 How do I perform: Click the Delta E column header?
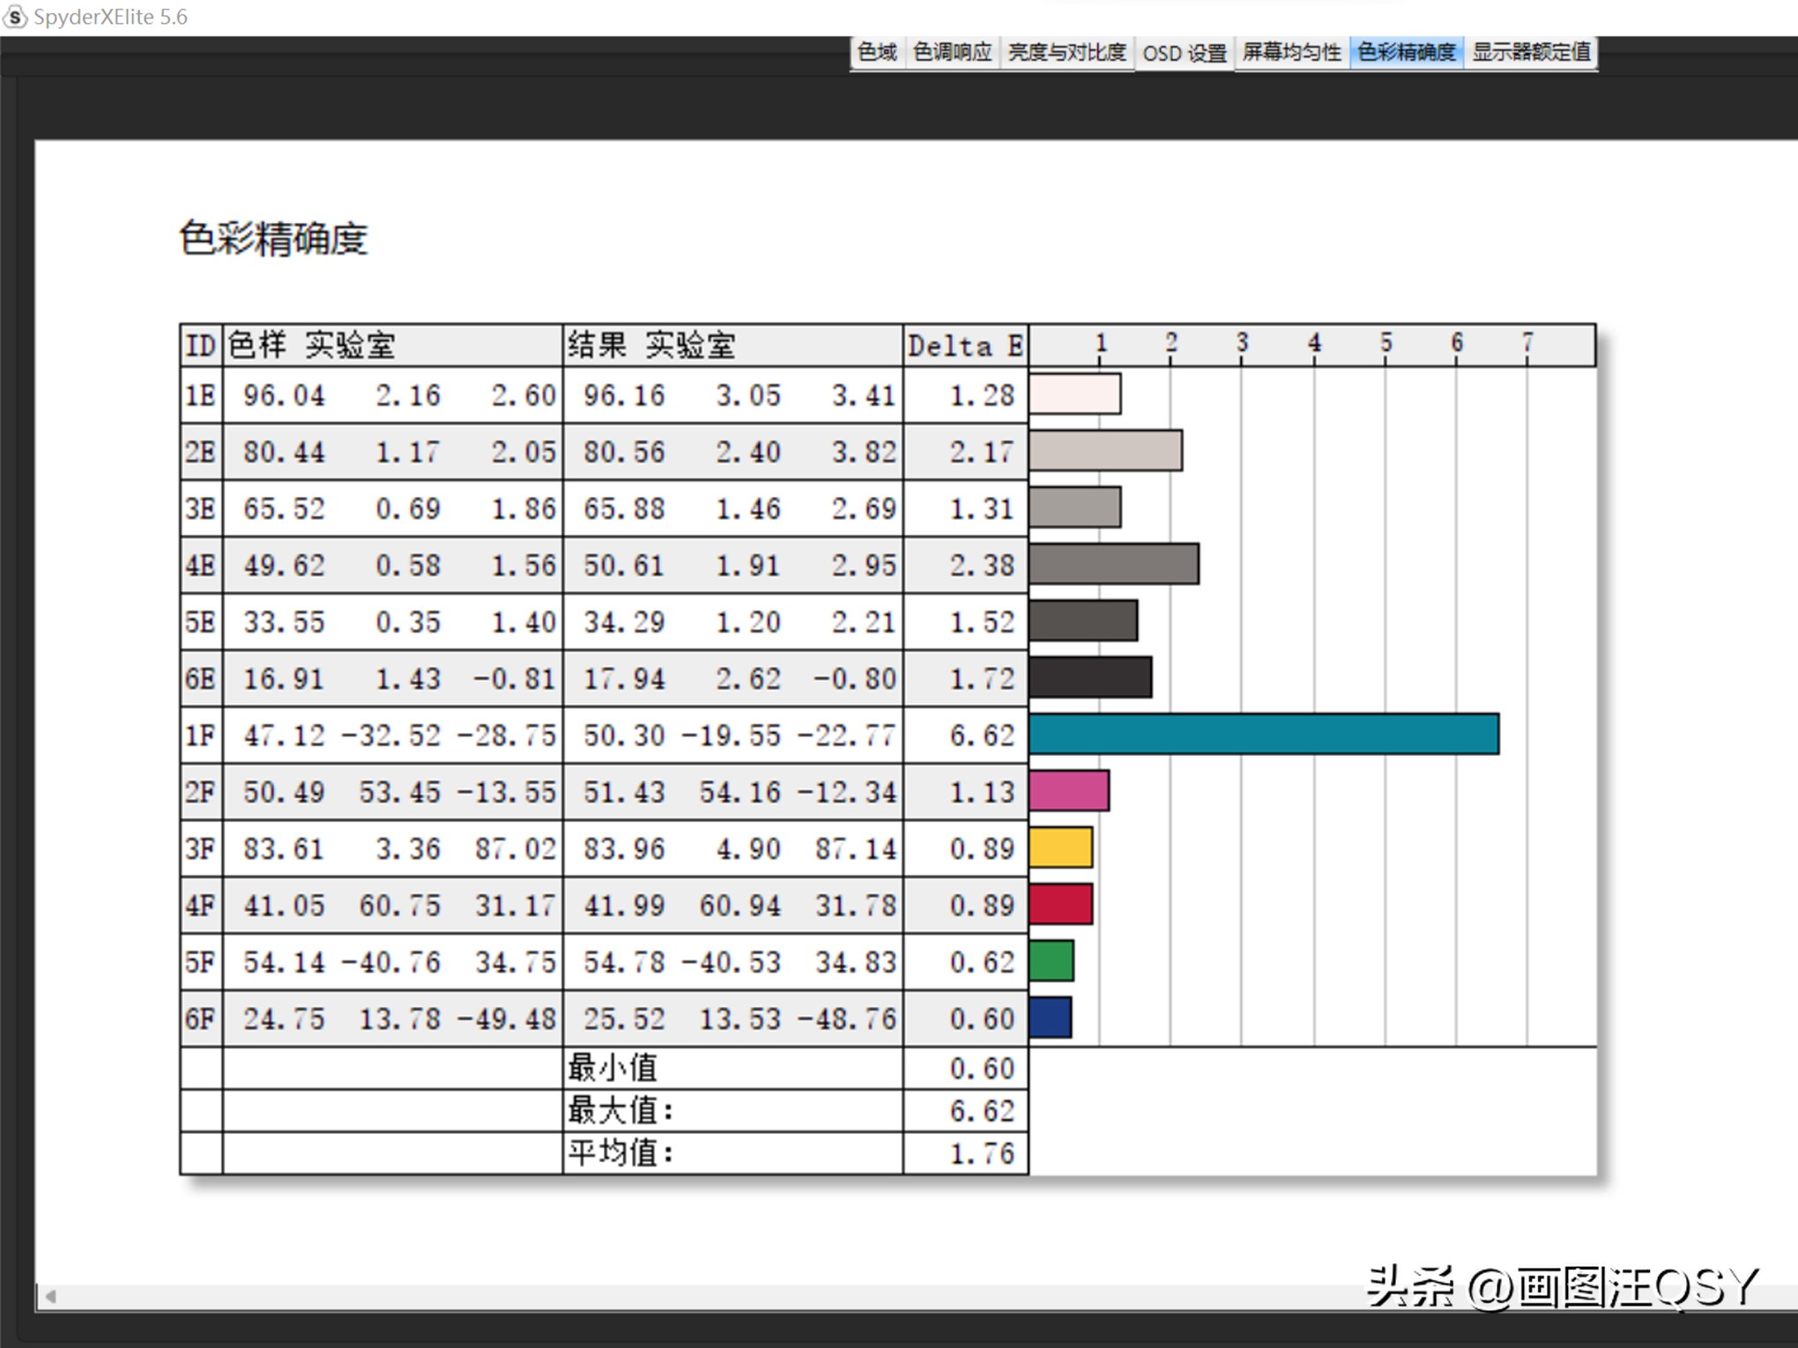pos(964,345)
